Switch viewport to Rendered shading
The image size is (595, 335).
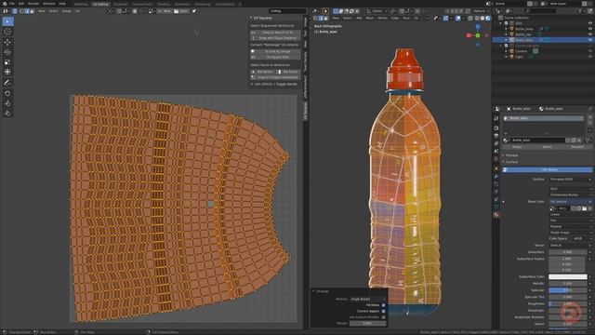[487, 18]
